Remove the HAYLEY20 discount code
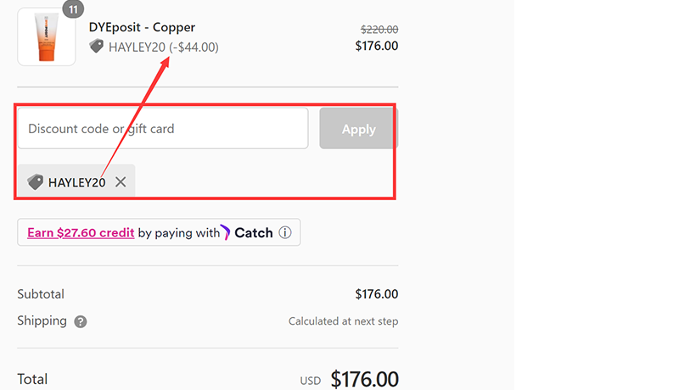679x390 pixels. [x=121, y=182]
